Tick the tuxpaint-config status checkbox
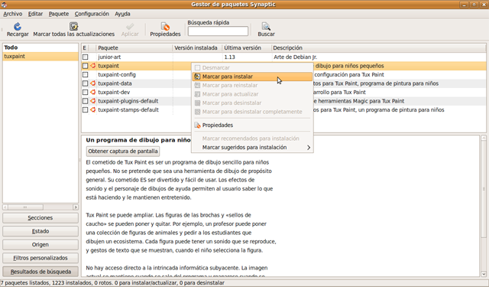489x287 pixels. pyautogui.click(x=85, y=75)
